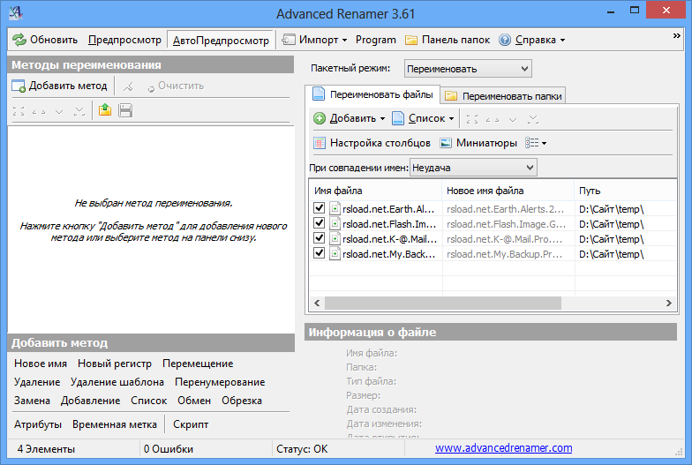The width and height of the screenshot is (692, 465).
Task: Toggle checkbox for rsload.net.My.Backup file
Action: [x=320, y=253]
